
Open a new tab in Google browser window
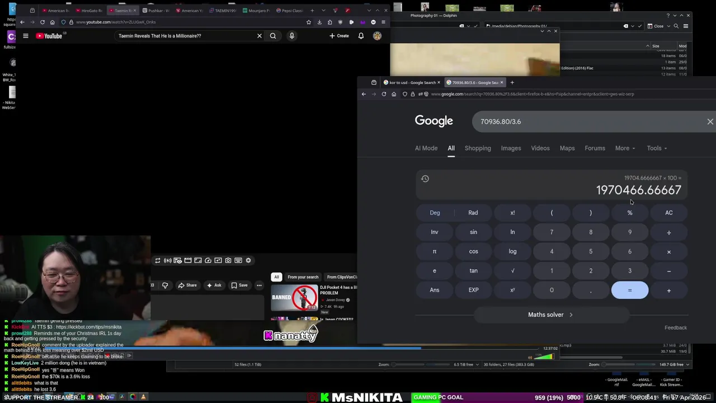[512, 82]
